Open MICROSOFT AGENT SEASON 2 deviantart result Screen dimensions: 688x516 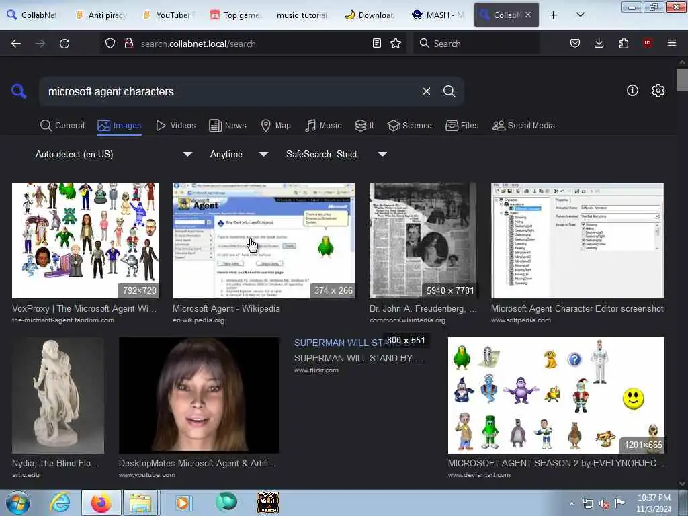(556, 463)
